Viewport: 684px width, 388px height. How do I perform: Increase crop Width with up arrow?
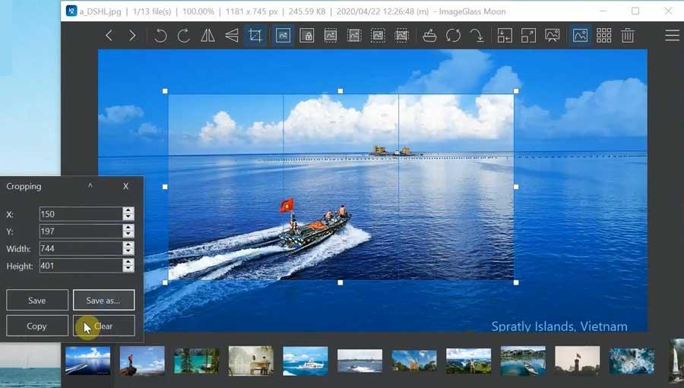click(x=128, y=245)
